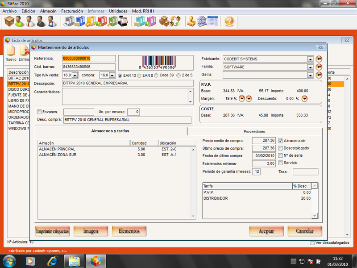Screen dimensions: 357x268
Task: Click the Descripción input field
Action: click(x=128, y=83)
